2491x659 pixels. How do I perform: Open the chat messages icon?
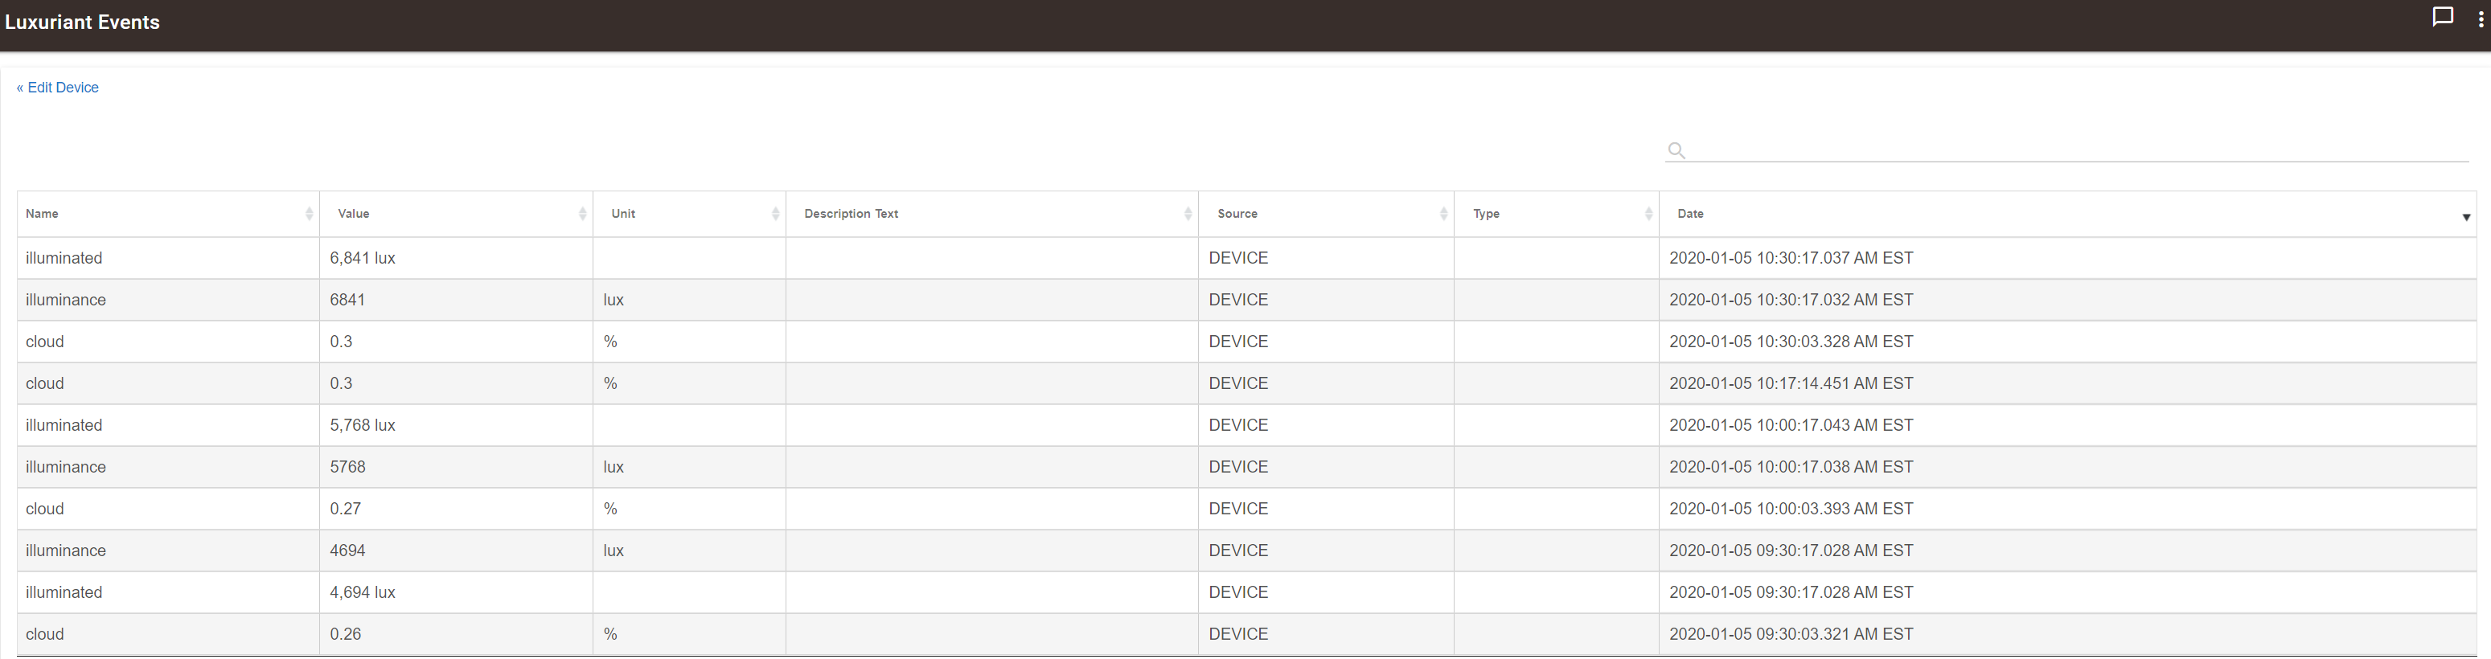coord(2442,18)
